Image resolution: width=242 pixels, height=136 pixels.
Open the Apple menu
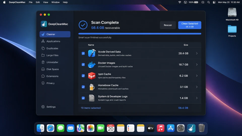[4, 2]
